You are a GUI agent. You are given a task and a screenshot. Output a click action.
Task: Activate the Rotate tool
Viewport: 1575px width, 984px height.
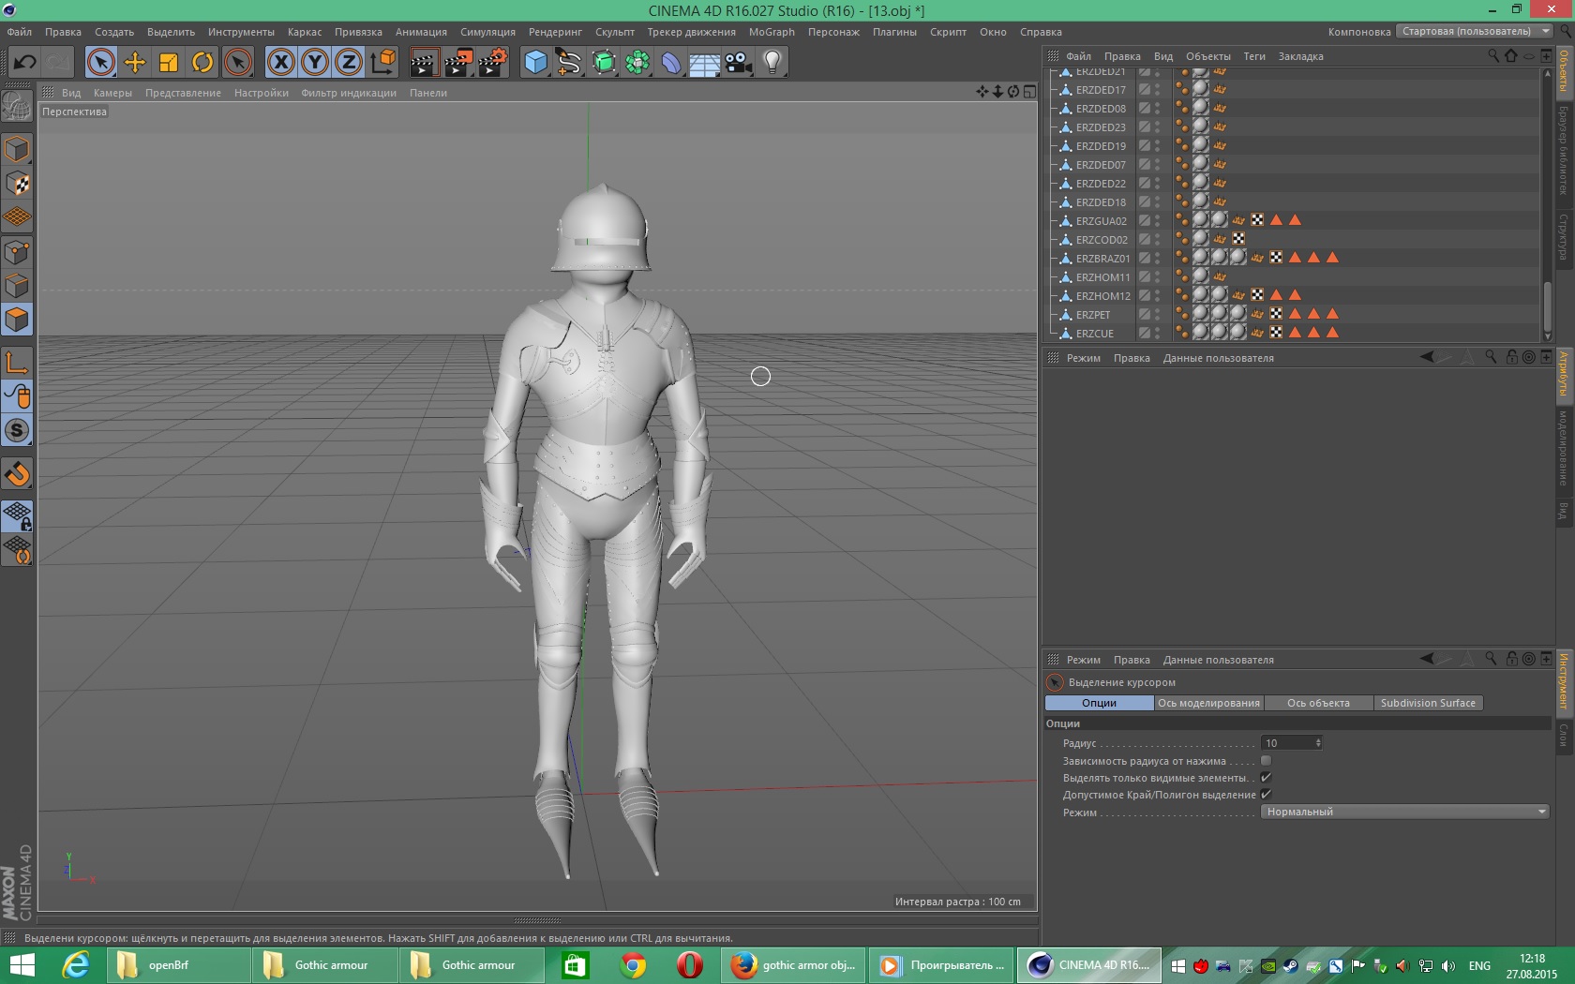coord(202,63)
